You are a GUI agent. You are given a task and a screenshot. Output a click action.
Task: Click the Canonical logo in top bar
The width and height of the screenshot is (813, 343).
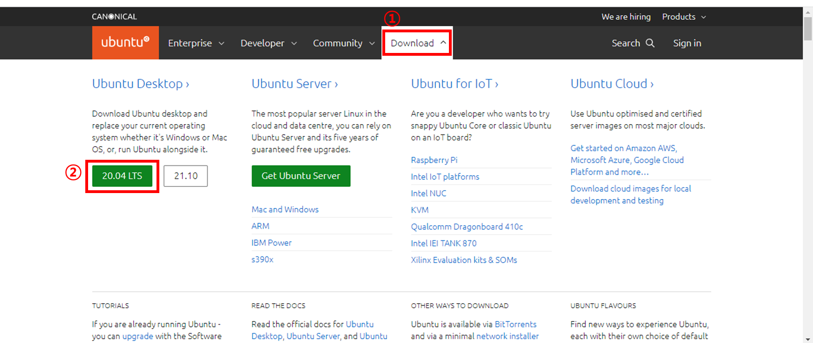click(114, 16)
